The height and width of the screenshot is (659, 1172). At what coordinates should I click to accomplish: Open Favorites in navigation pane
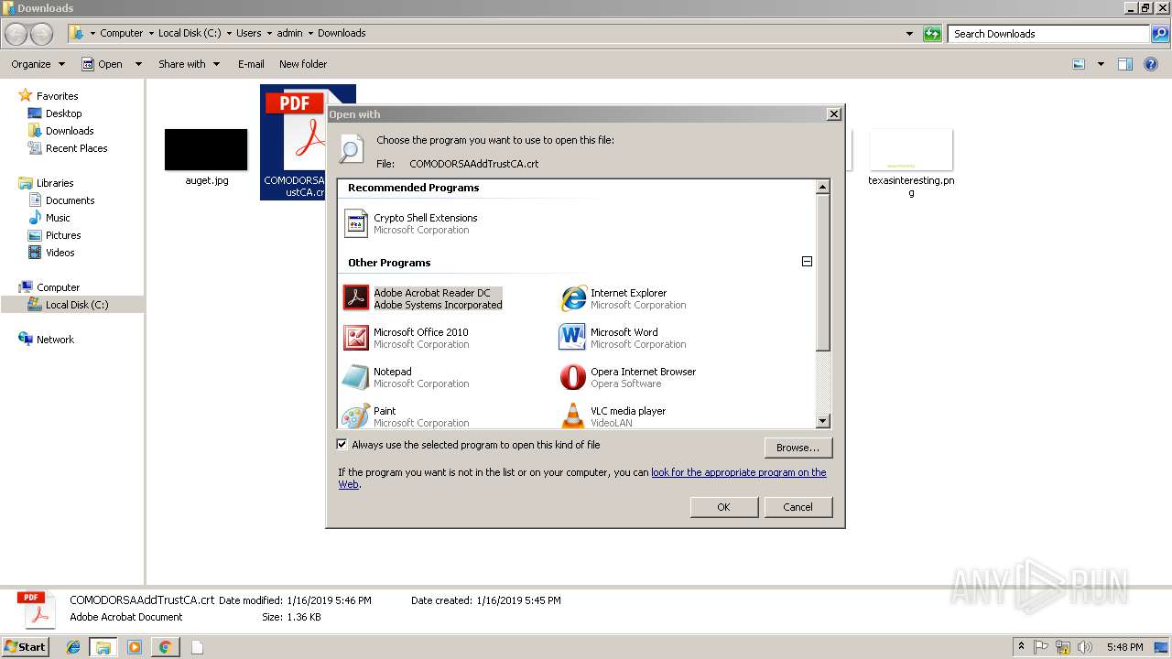click(57, 96)
